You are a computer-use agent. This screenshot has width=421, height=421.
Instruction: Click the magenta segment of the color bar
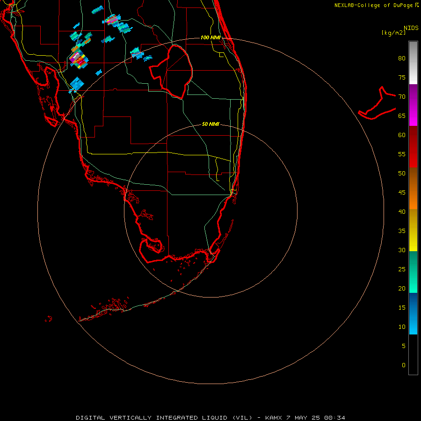(x=413, y=105)
